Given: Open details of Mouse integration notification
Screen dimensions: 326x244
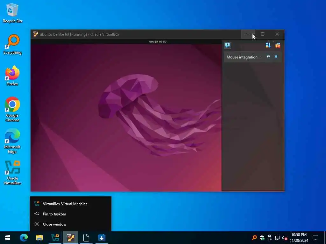Looking at the screenshot, I should coord(268,57).
